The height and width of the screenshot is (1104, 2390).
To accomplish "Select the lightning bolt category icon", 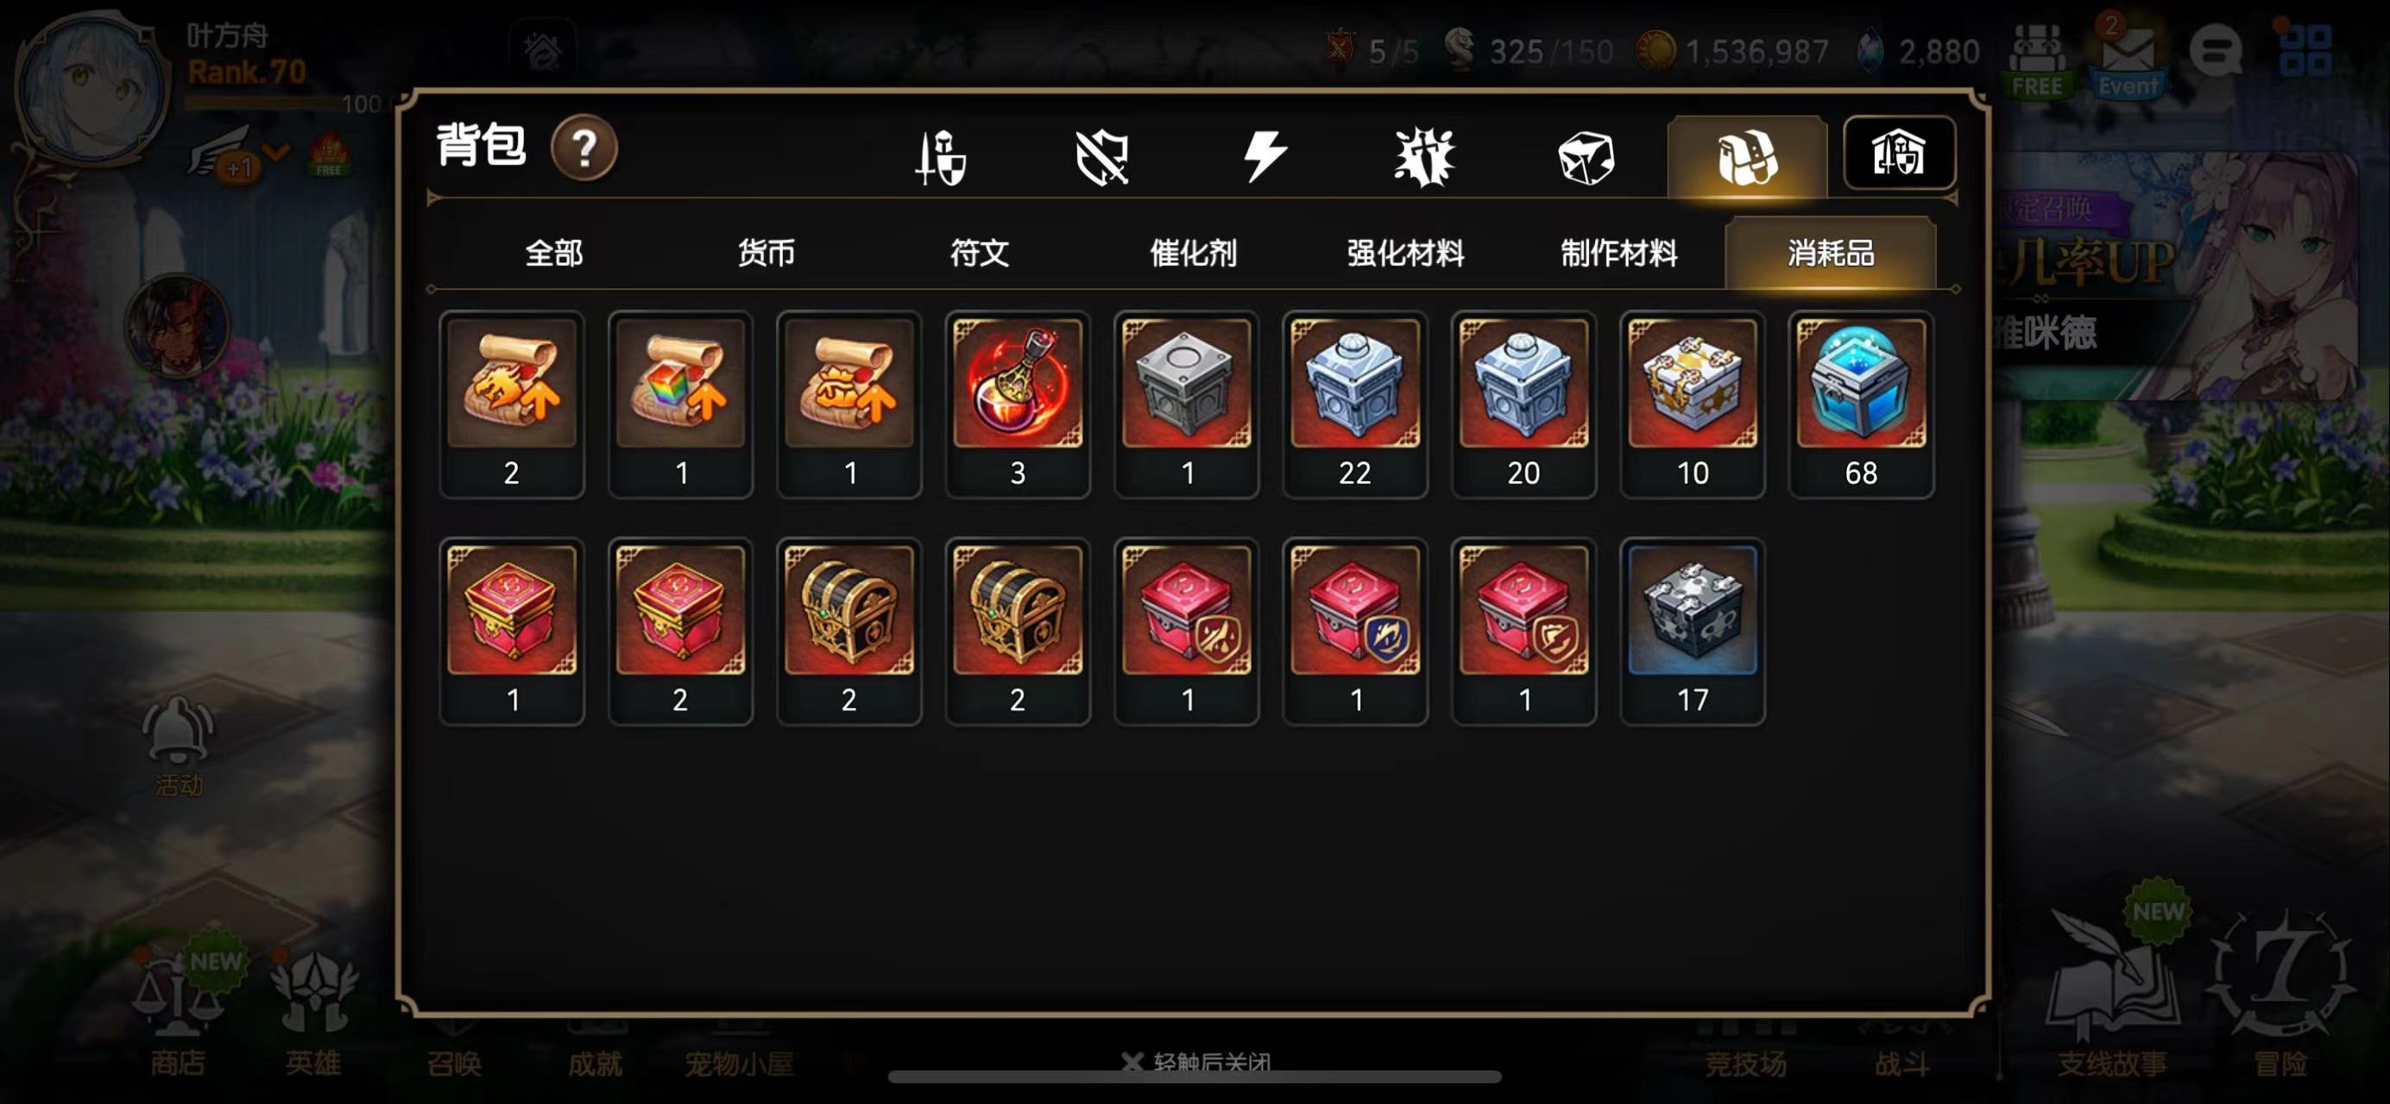I will coord(1264,156).
